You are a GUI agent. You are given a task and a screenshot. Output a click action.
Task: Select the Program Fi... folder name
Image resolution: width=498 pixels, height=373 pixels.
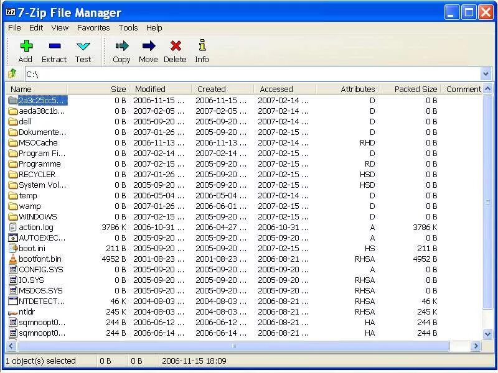coord(42,154)
